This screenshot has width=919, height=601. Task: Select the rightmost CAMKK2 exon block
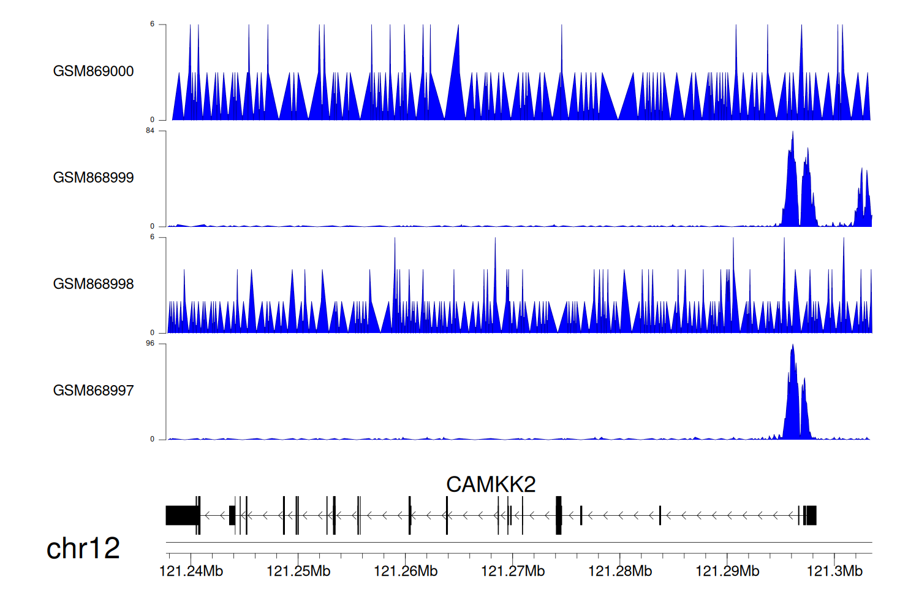810,515
